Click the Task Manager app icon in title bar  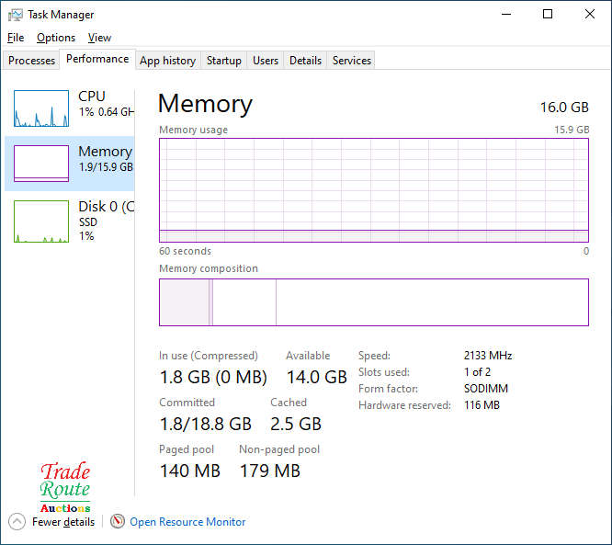16,15
